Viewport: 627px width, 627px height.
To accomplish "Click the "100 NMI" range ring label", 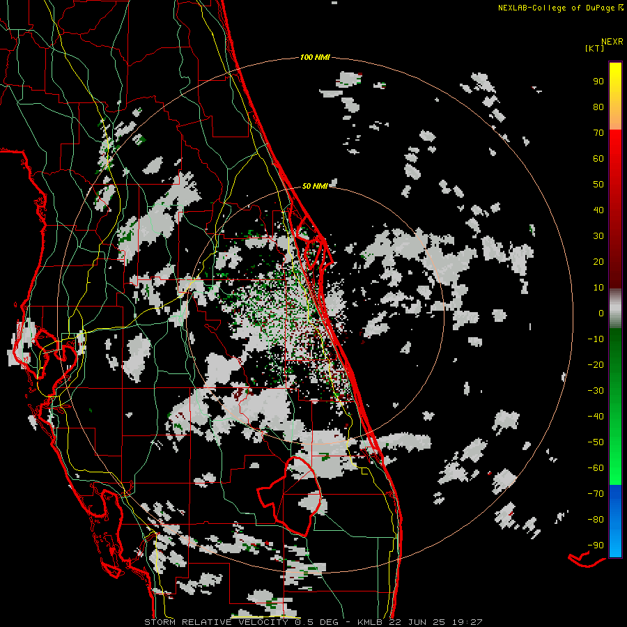I will pos(315,57).
